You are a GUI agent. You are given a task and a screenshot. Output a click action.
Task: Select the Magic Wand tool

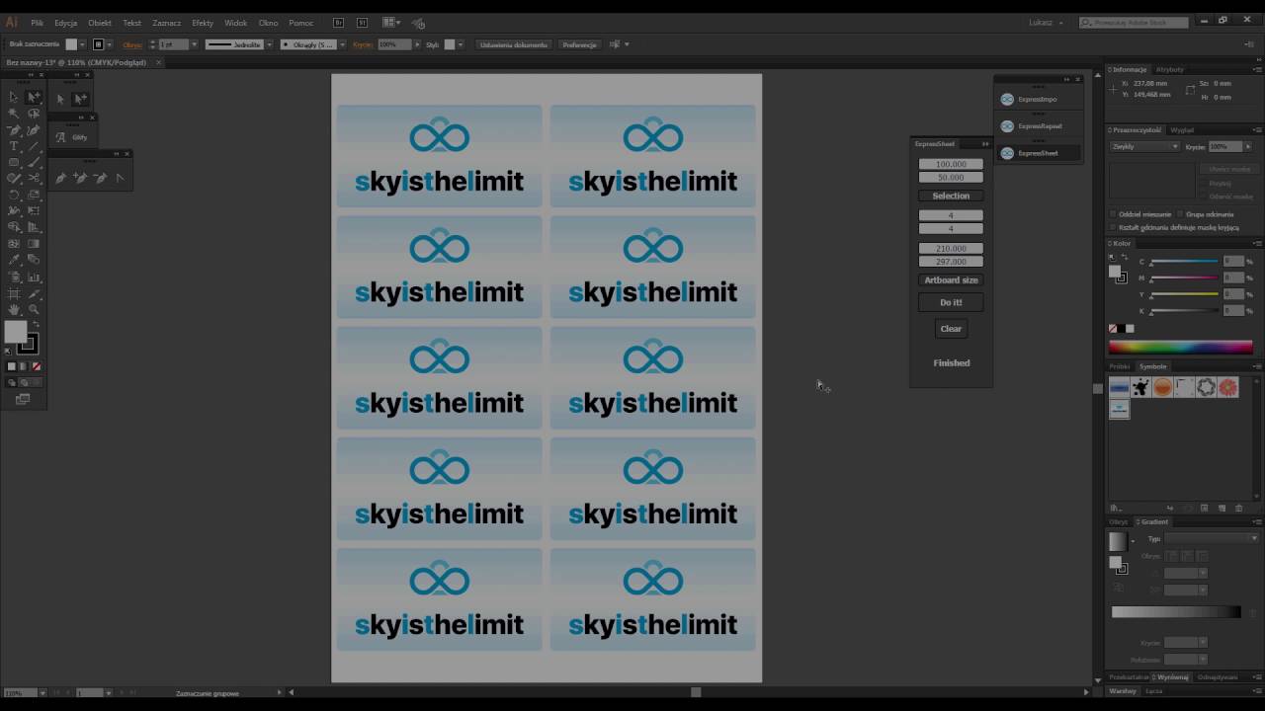(14, 114)
